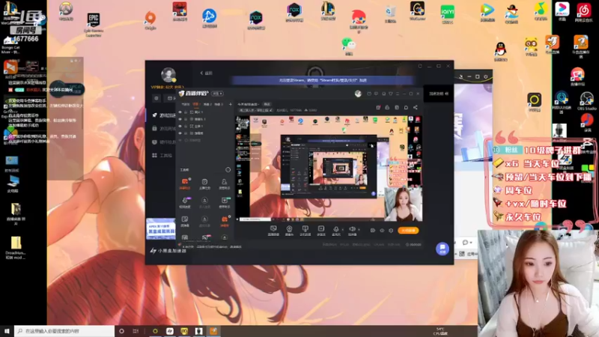
Task: Expand the arrow next to the microphone control
Action: tap(342, 230)
